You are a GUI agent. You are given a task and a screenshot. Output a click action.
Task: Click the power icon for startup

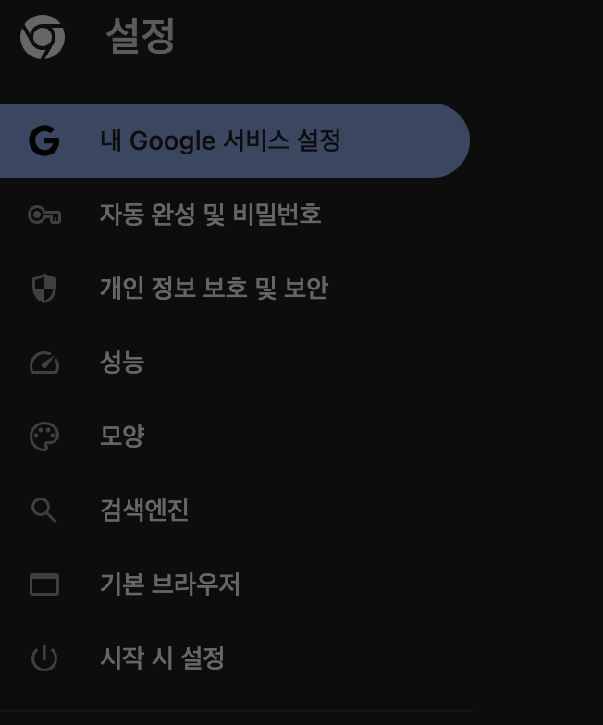coord(44,658)
